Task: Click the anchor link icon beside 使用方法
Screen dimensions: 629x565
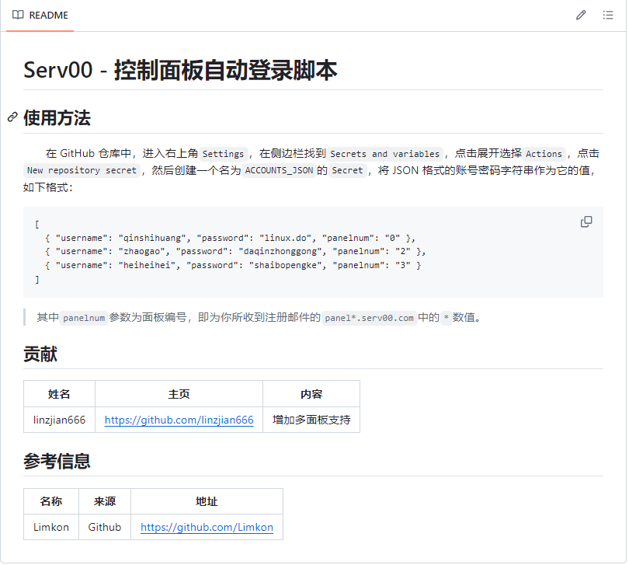Action: pyautogui.click(x=12, y=117)
